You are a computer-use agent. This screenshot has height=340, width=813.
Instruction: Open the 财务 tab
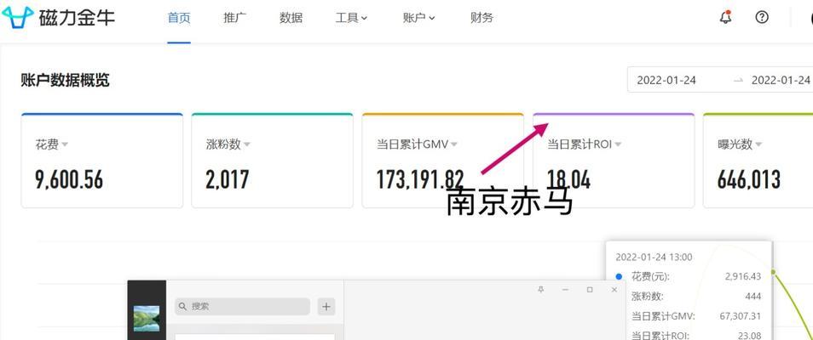coord(481,18)
